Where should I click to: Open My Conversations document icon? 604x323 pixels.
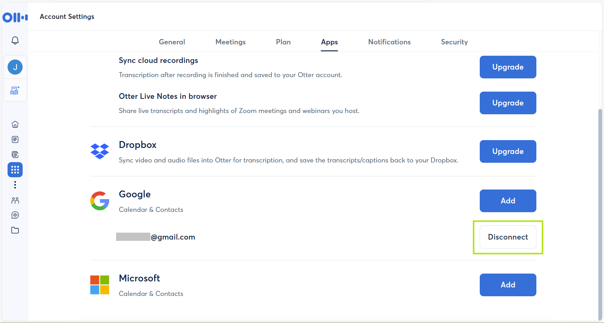pyautogui.click(x=15, y=139)
